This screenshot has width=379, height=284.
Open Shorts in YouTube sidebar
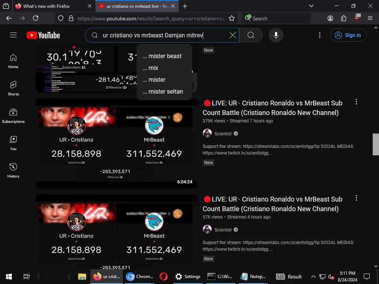[x=13, y=89]
